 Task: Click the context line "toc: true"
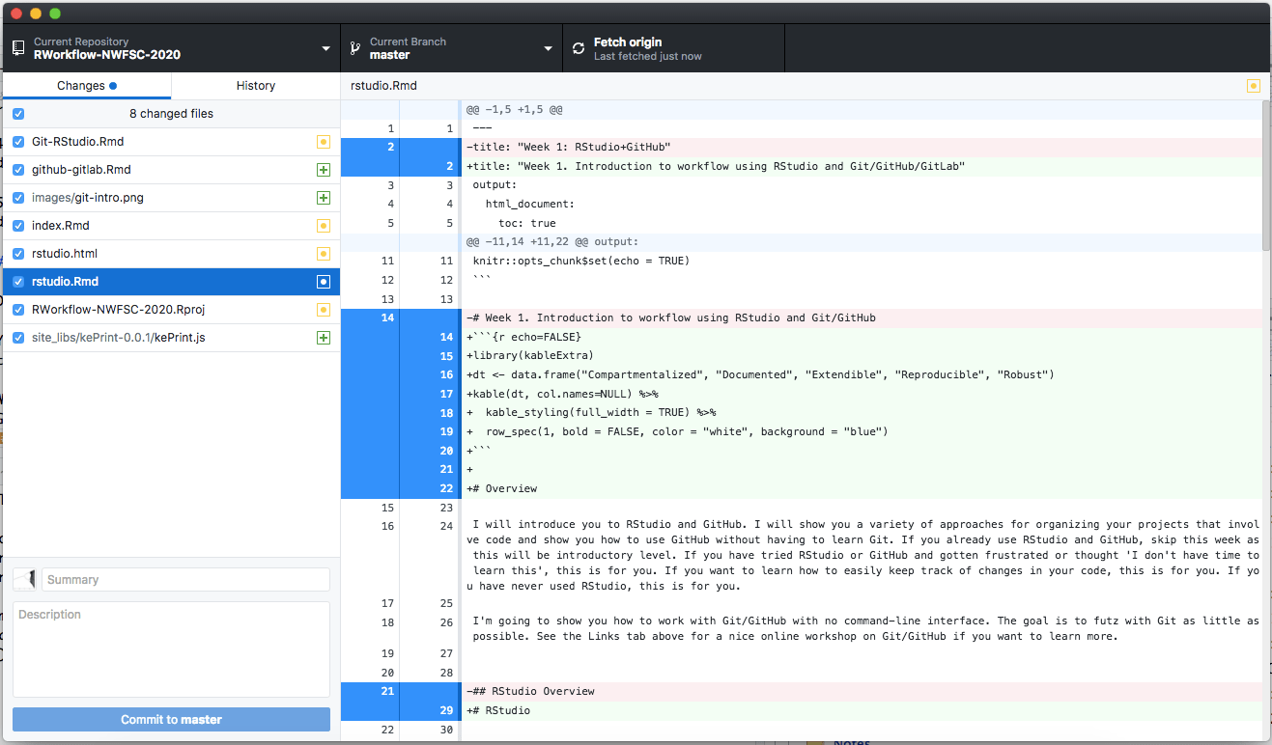pos(527,223)
